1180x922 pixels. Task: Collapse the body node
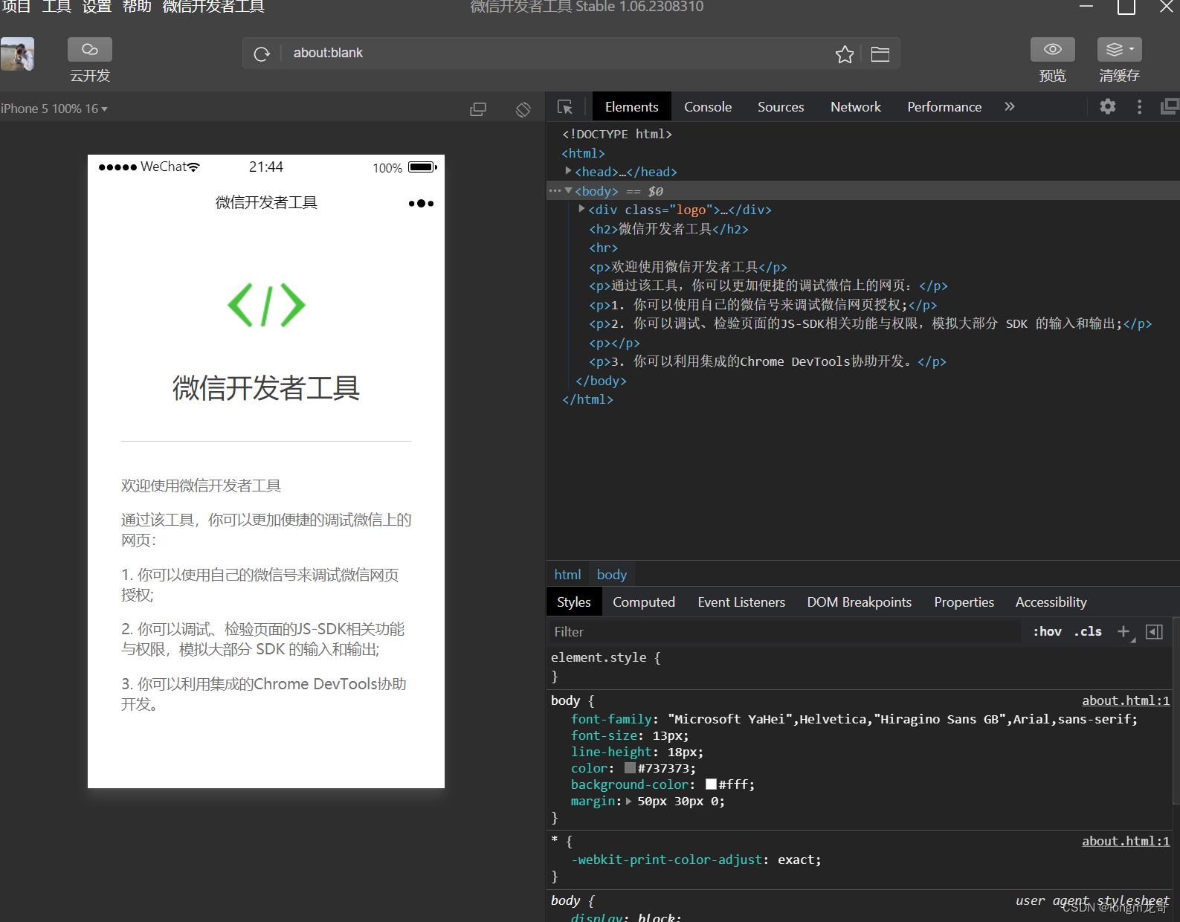tap(568, 190)
